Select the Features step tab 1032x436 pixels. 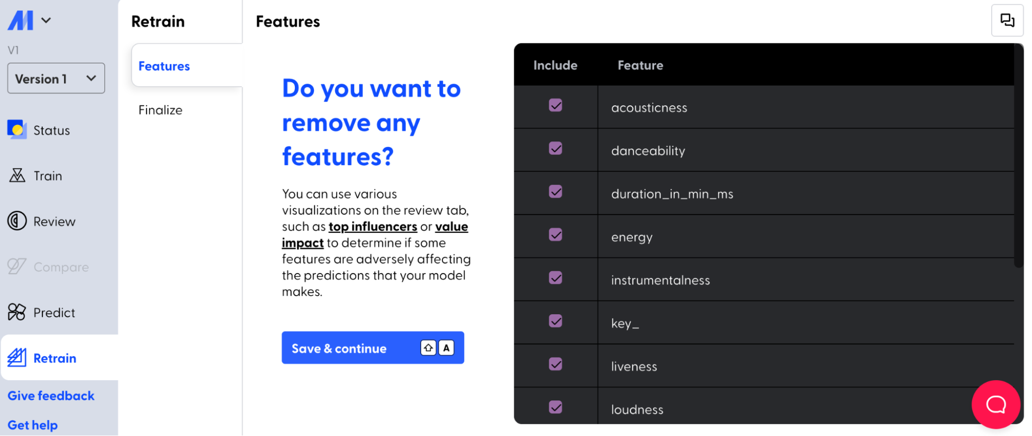point(164,66)
